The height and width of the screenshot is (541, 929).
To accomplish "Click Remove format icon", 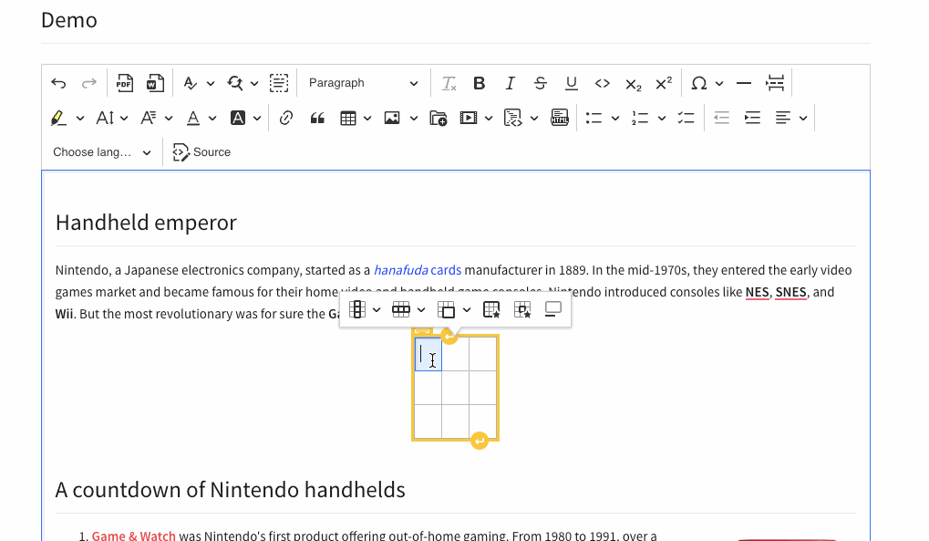I will tap(449, 83).
